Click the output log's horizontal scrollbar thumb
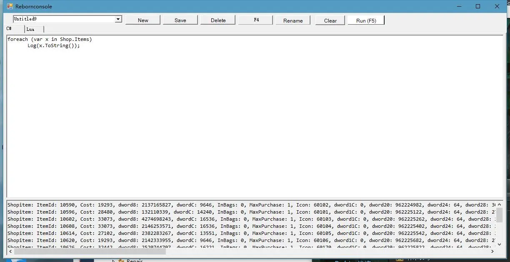This screenshot has height=262, width=510. pos(90,252)
